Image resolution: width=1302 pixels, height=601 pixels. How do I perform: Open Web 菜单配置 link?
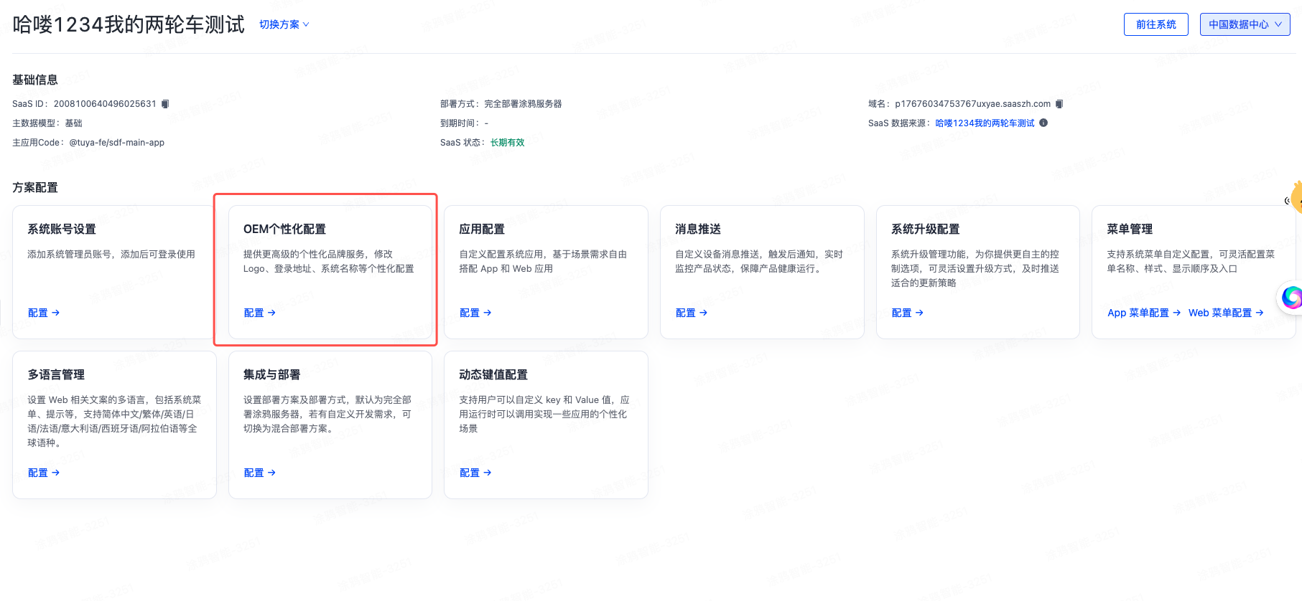point(1226,313)
